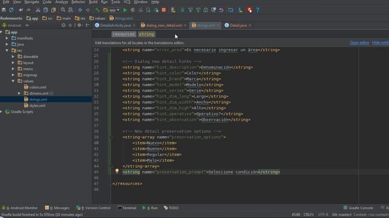Open the Navigate menu

pos(32,2)
